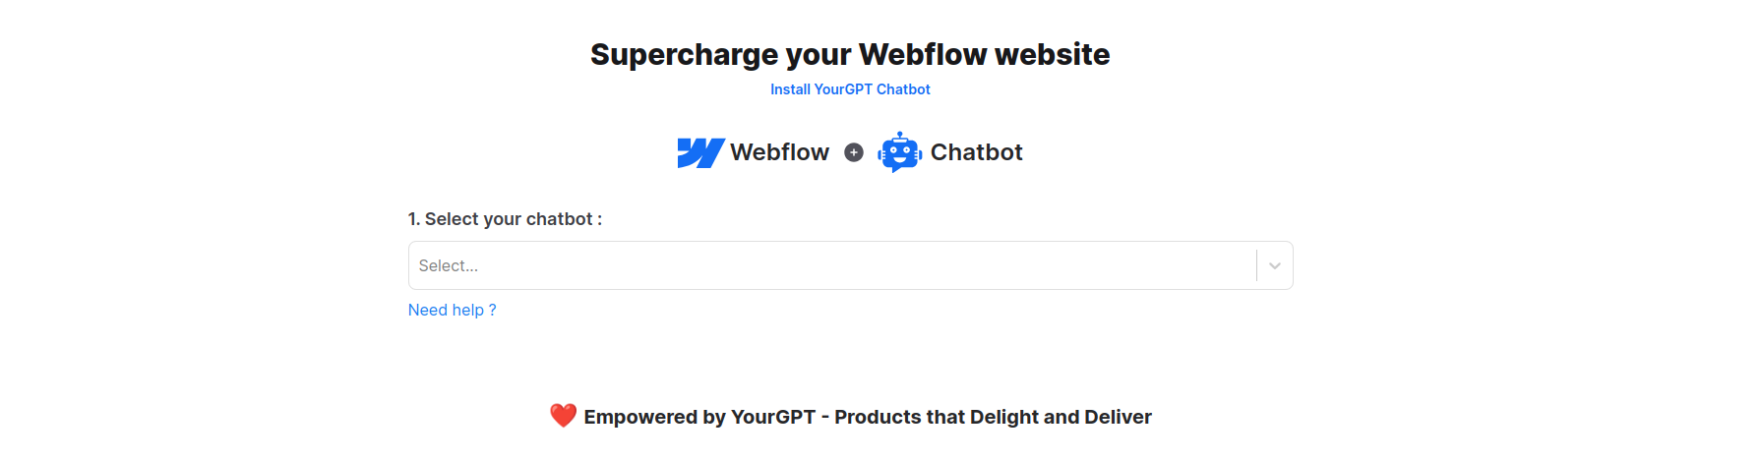1759x461 pixels.
Task: Click the 'Webflow' label beside the logo
Action: pos(779,152)
